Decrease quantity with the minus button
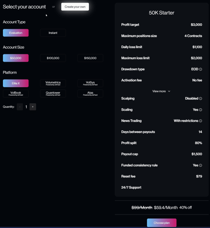210x228 pixels. tap(20, 107)
